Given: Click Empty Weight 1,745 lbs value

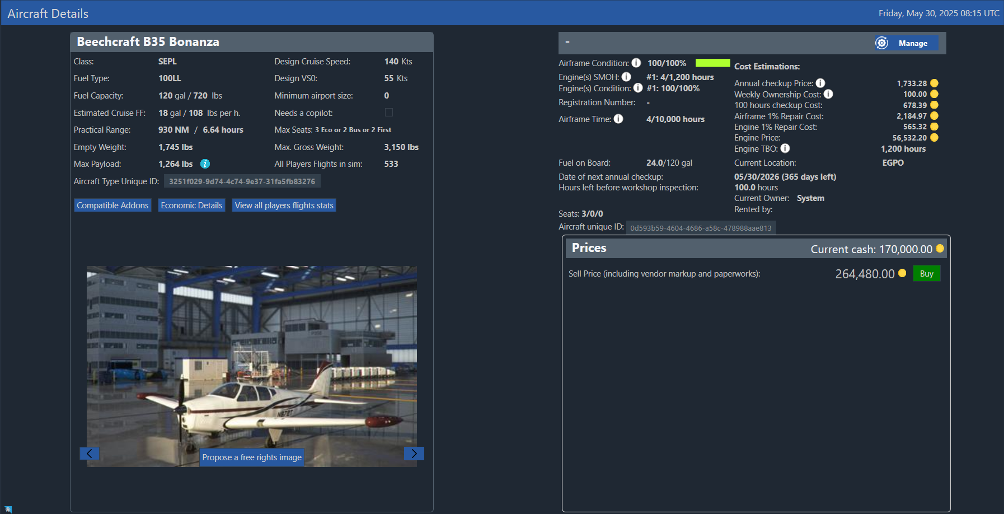Looking at the screenshot, I should click(175, 147).
